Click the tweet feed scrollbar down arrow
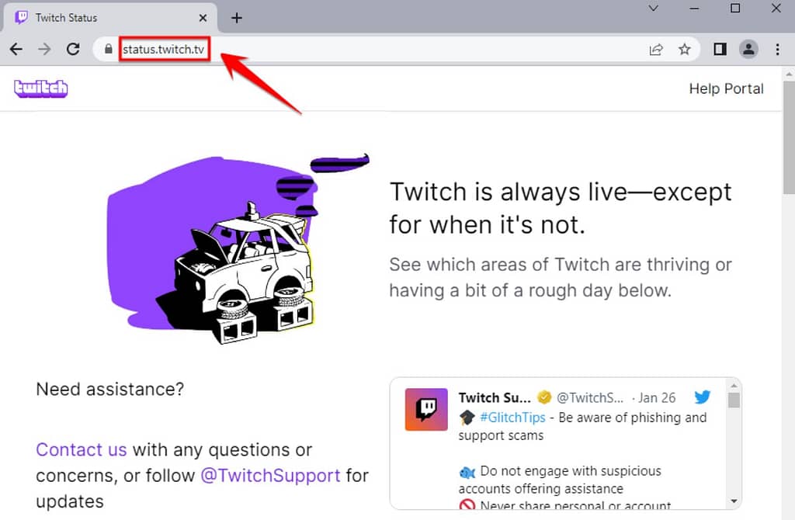The width and height of the screenshot is (795, 520). 734,501
